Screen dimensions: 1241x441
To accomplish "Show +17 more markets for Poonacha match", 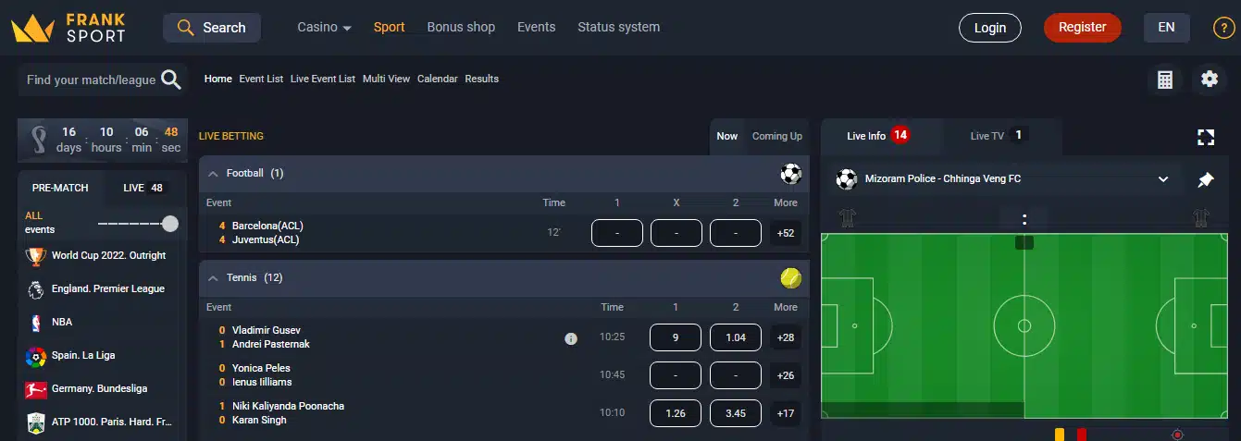I will click(x=786, y=413).
